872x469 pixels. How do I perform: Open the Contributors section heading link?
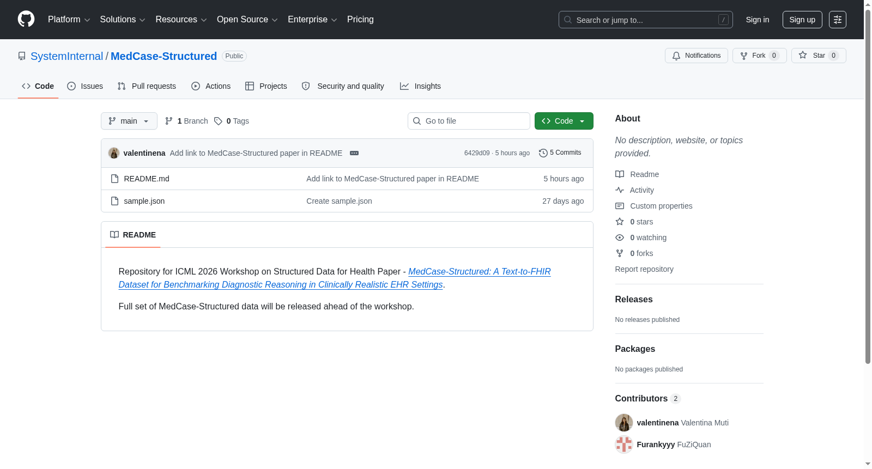648,399
